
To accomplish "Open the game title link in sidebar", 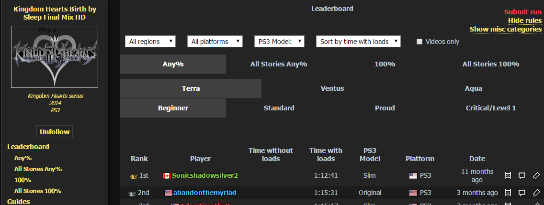I will click(55, 13).
